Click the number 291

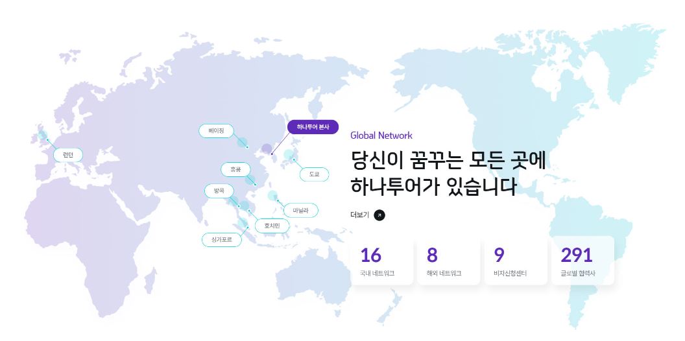click(x=577, y=255)
